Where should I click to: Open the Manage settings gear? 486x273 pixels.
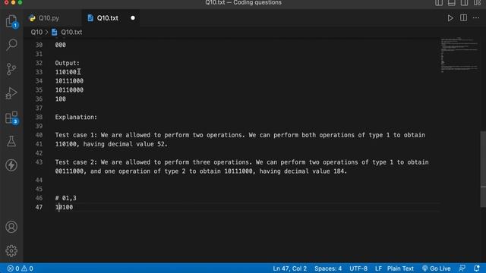pyautogui.click(x=11, y=251)
